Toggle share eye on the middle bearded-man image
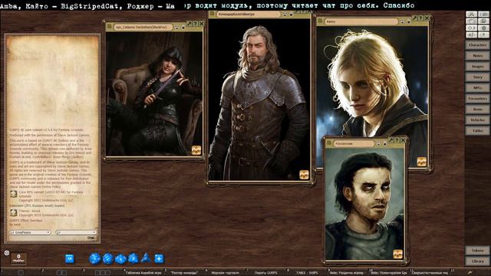Screen dimensions: 491x276 [285, 15]
